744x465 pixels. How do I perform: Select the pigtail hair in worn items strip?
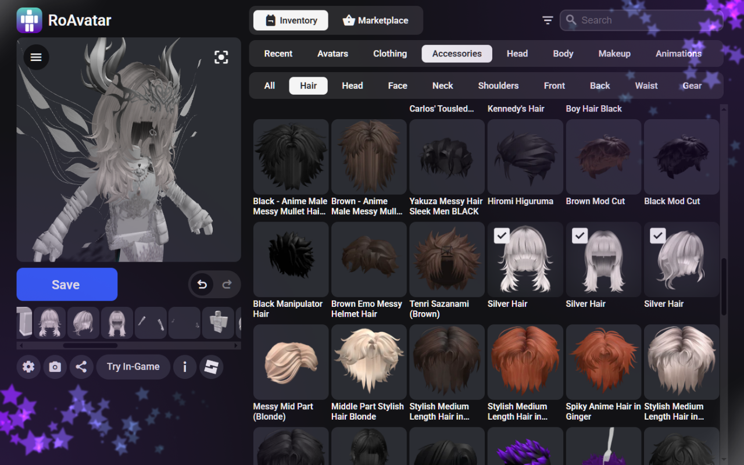coord(50,323)
